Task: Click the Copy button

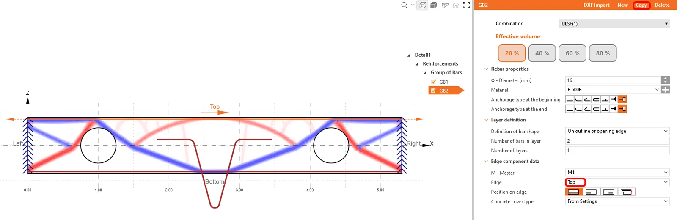Action: 641,5
